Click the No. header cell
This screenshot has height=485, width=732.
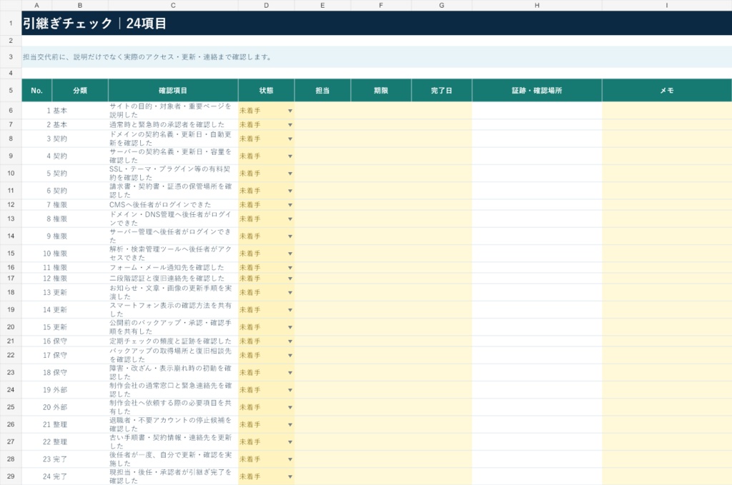pos(36,91)
